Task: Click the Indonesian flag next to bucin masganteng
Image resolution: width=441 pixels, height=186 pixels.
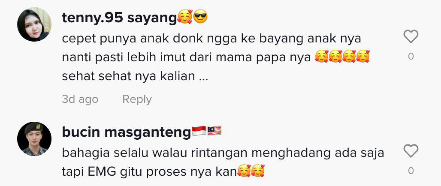Action: (x=199, y=131)
